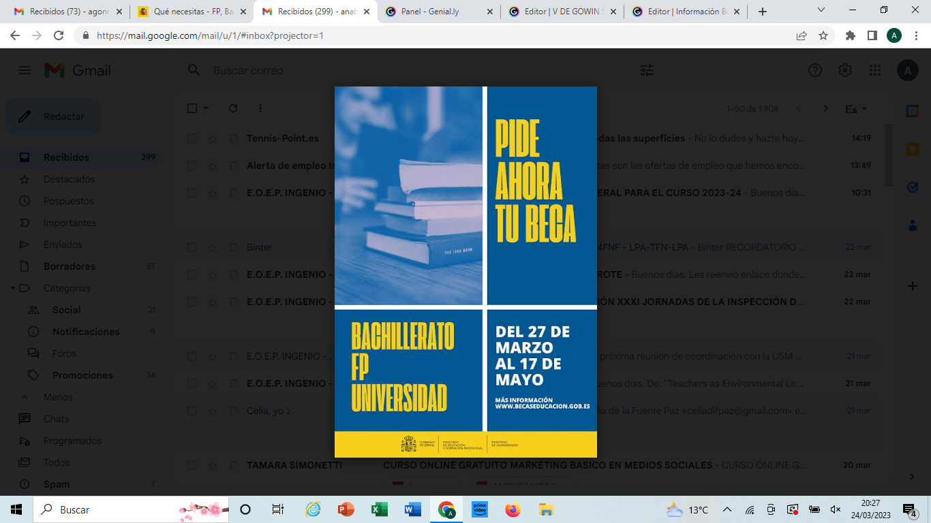This screenshot has width=931, height=523.
Task: Expand the select-all dropdown arrow
Action: [206, 108]
